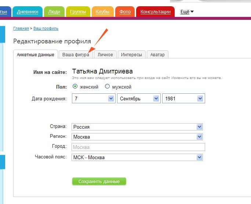Screen dimensions: 251x204
Task: Open the Аватар tab
Action: coord(157,54)
